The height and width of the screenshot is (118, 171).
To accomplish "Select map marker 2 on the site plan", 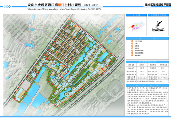I will point(56,52).
